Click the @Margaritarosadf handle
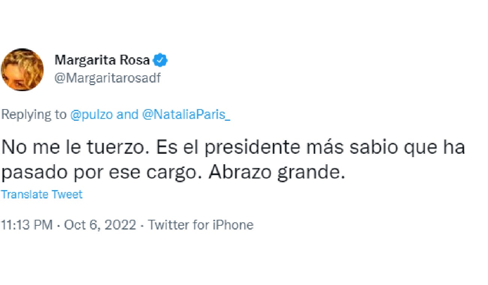 [108, 78]
